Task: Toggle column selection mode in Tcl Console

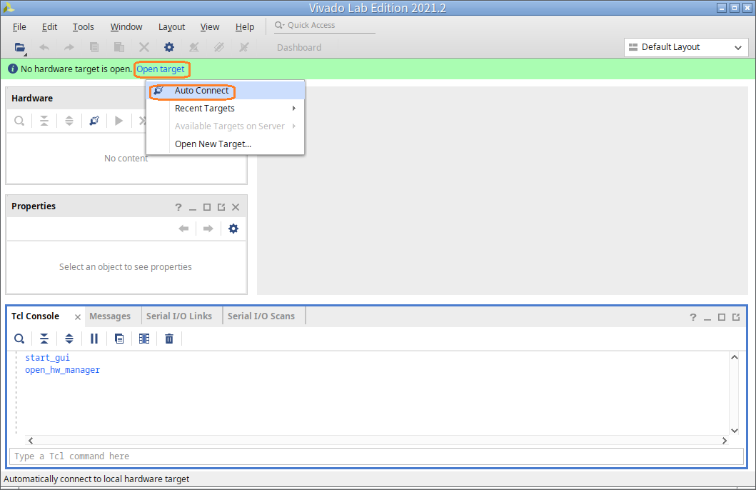Action: point(144,339)
